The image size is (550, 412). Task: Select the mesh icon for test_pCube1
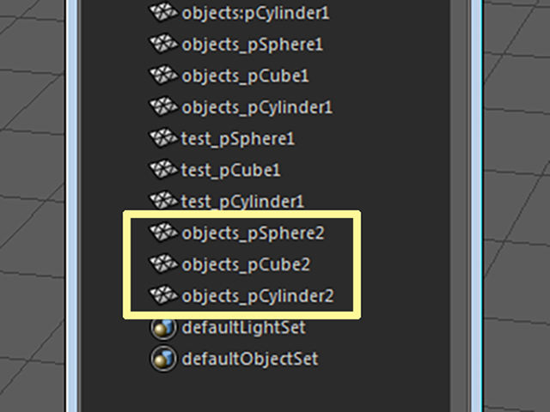(x=163, y=170)
